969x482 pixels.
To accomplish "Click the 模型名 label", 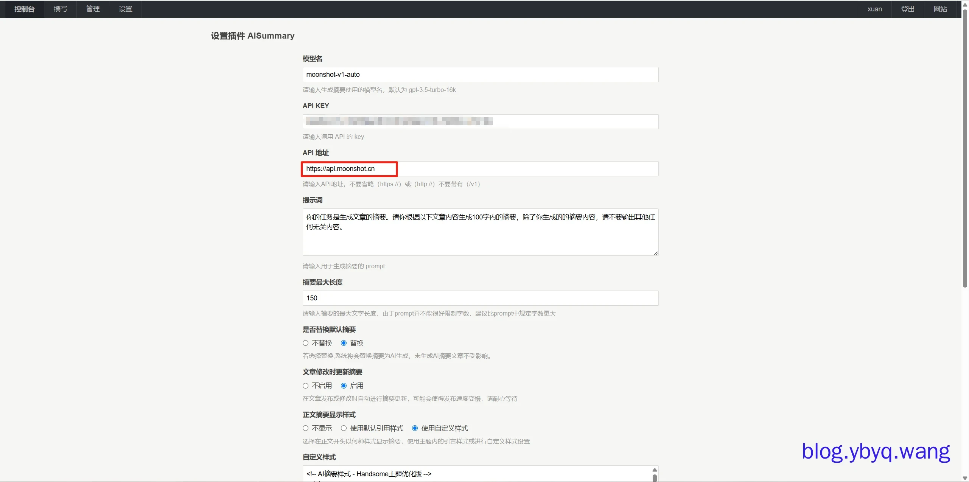I will pyautogui.click(x=313, y=59).
